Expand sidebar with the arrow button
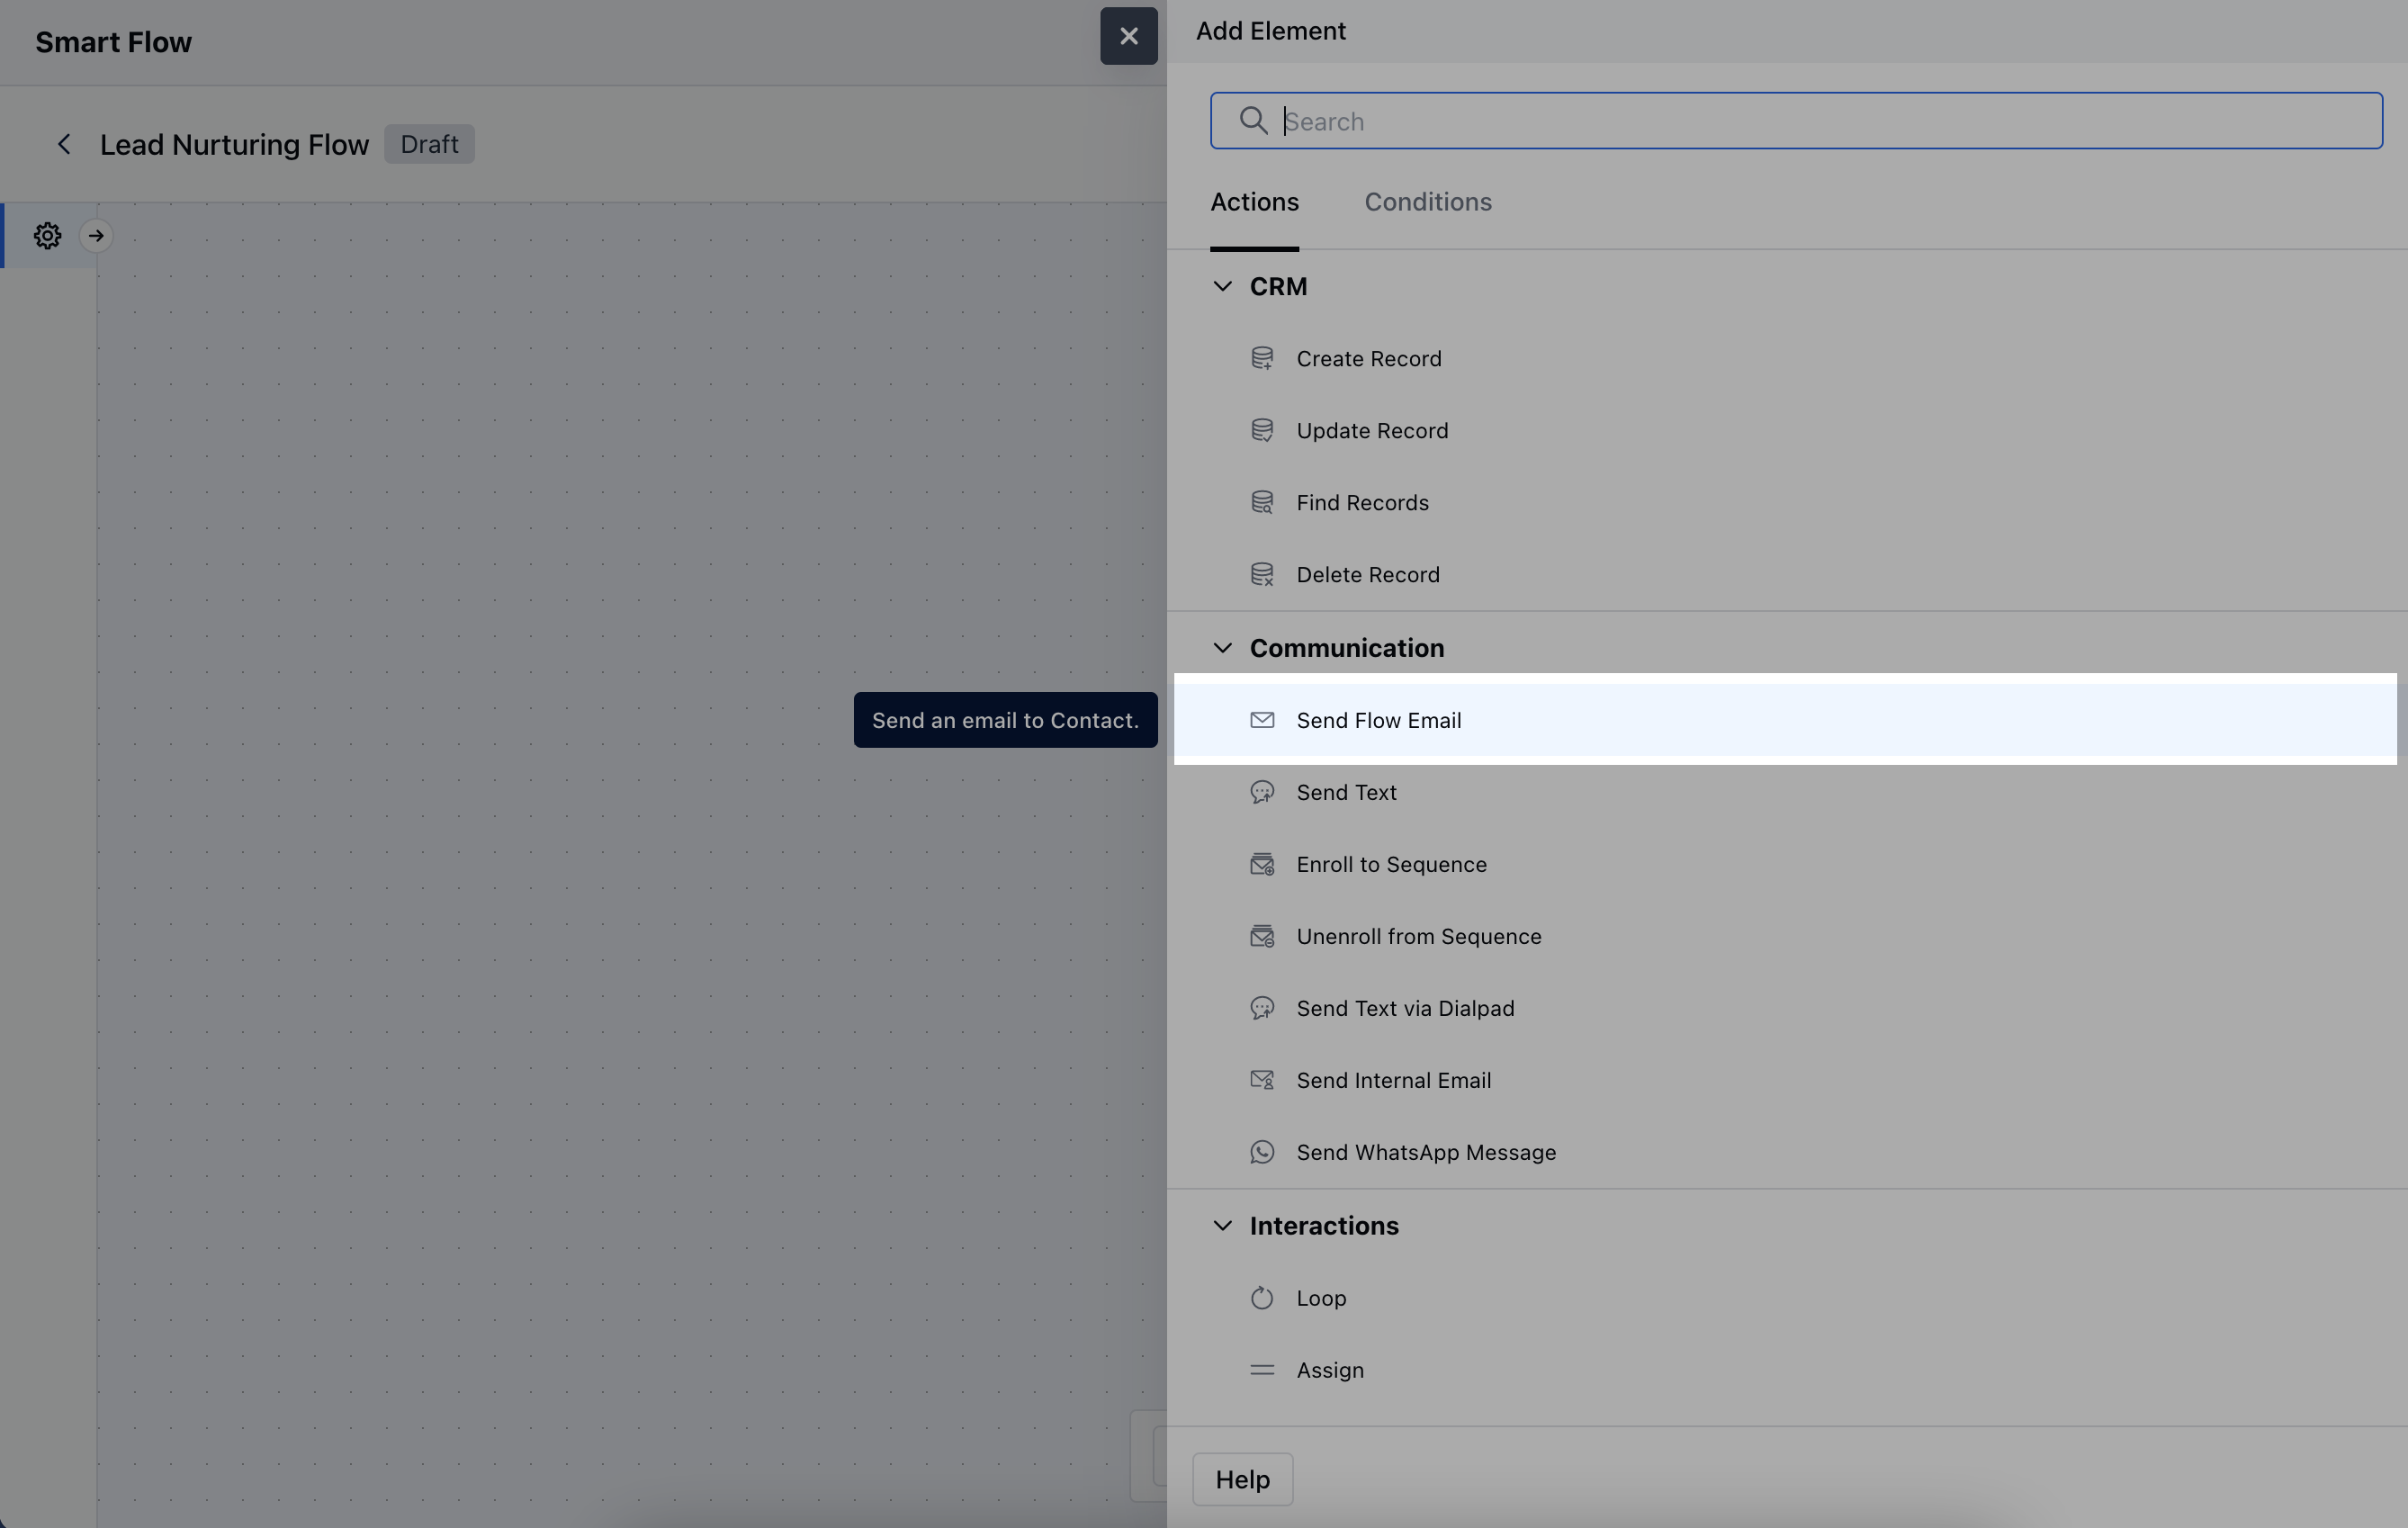The image size is (2408, 1528). tap(96, 236)
